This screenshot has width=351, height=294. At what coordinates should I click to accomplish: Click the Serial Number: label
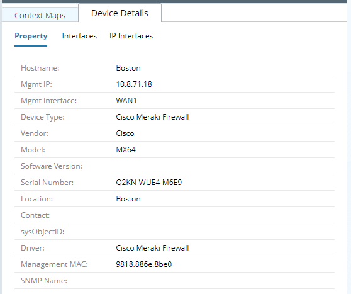(x=47, y=183)
